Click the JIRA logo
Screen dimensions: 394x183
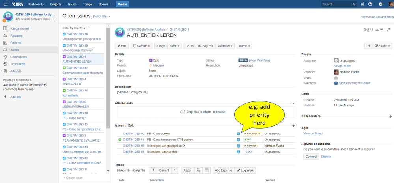18,4
